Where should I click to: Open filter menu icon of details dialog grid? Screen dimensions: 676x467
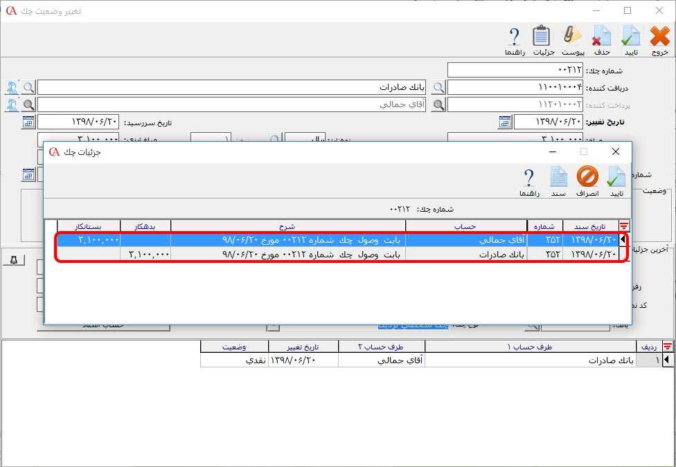(623, 226)
